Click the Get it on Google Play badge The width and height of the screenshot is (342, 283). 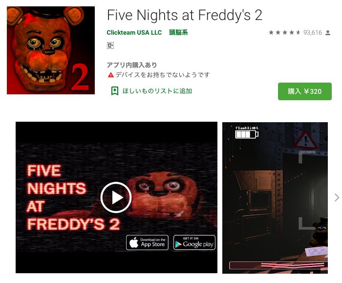pos(194,242)
